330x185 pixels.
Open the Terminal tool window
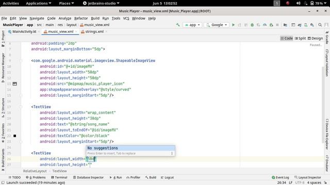59,177
